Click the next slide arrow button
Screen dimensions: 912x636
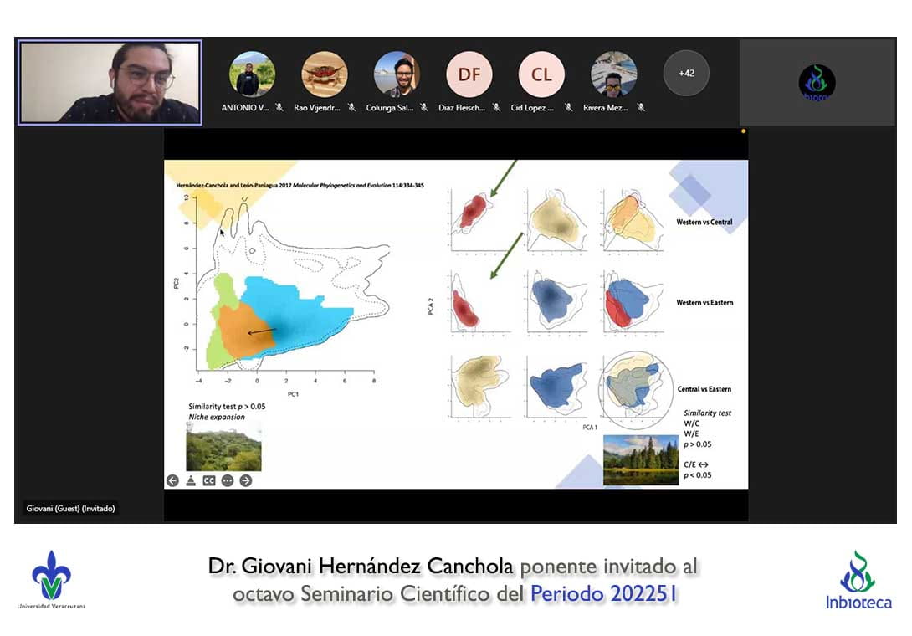tap(245, 480)
